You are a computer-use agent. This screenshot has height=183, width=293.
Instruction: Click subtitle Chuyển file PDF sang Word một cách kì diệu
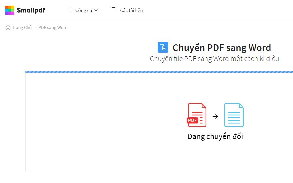point(214,59)
